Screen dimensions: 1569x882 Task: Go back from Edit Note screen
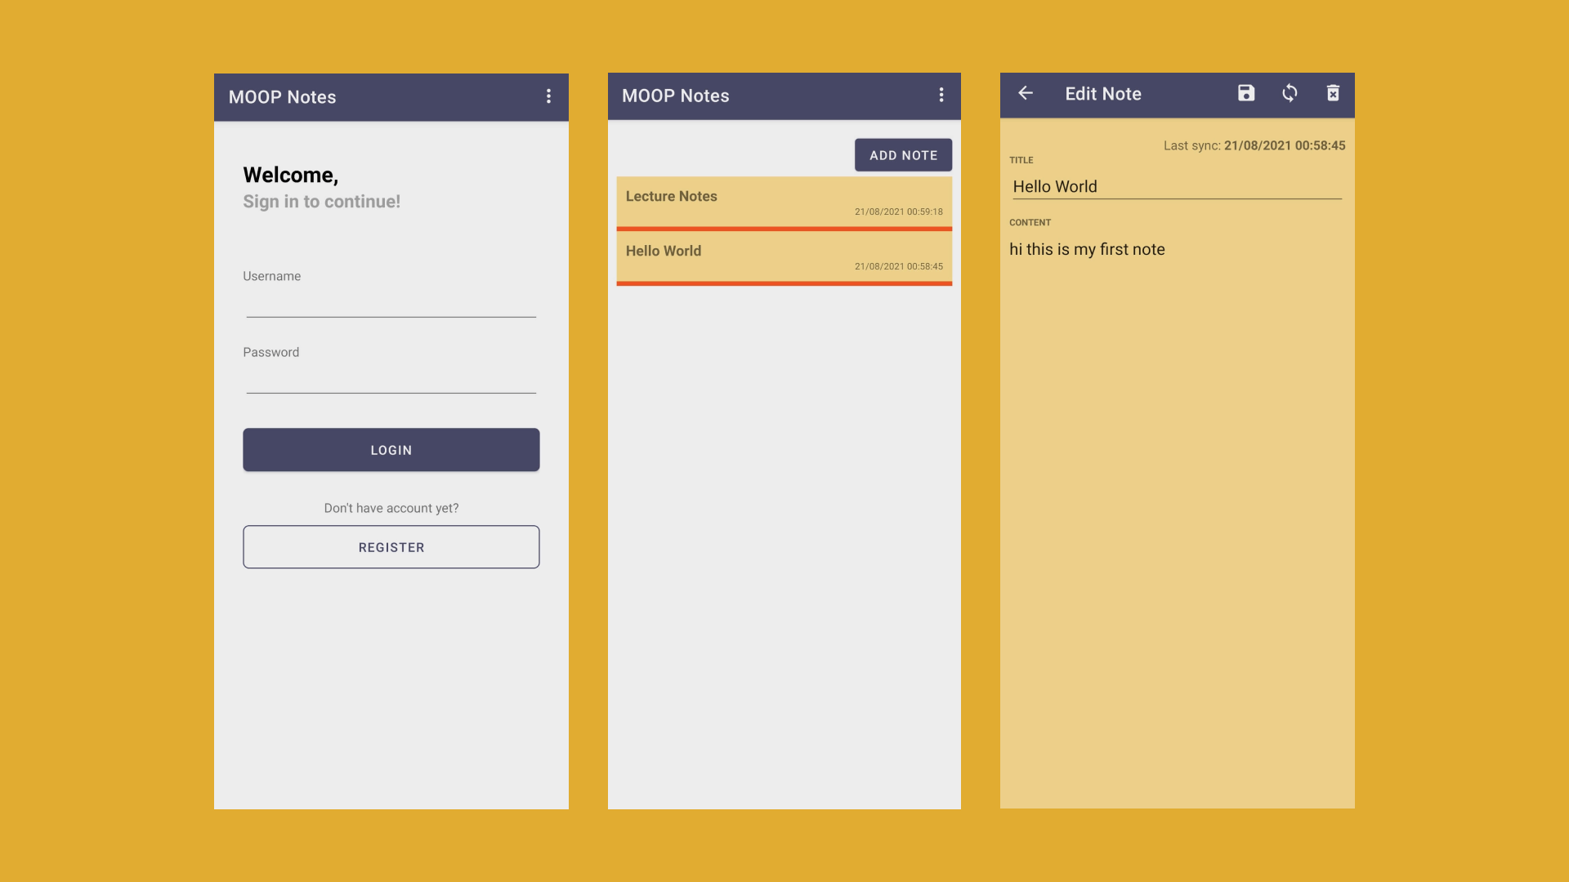coord(1026,93)
